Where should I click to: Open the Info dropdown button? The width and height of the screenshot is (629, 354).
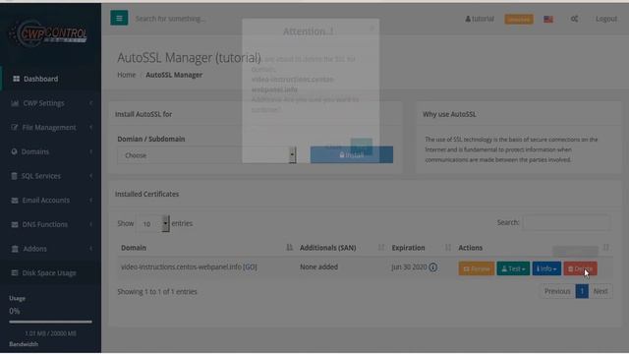pos(546,268)
